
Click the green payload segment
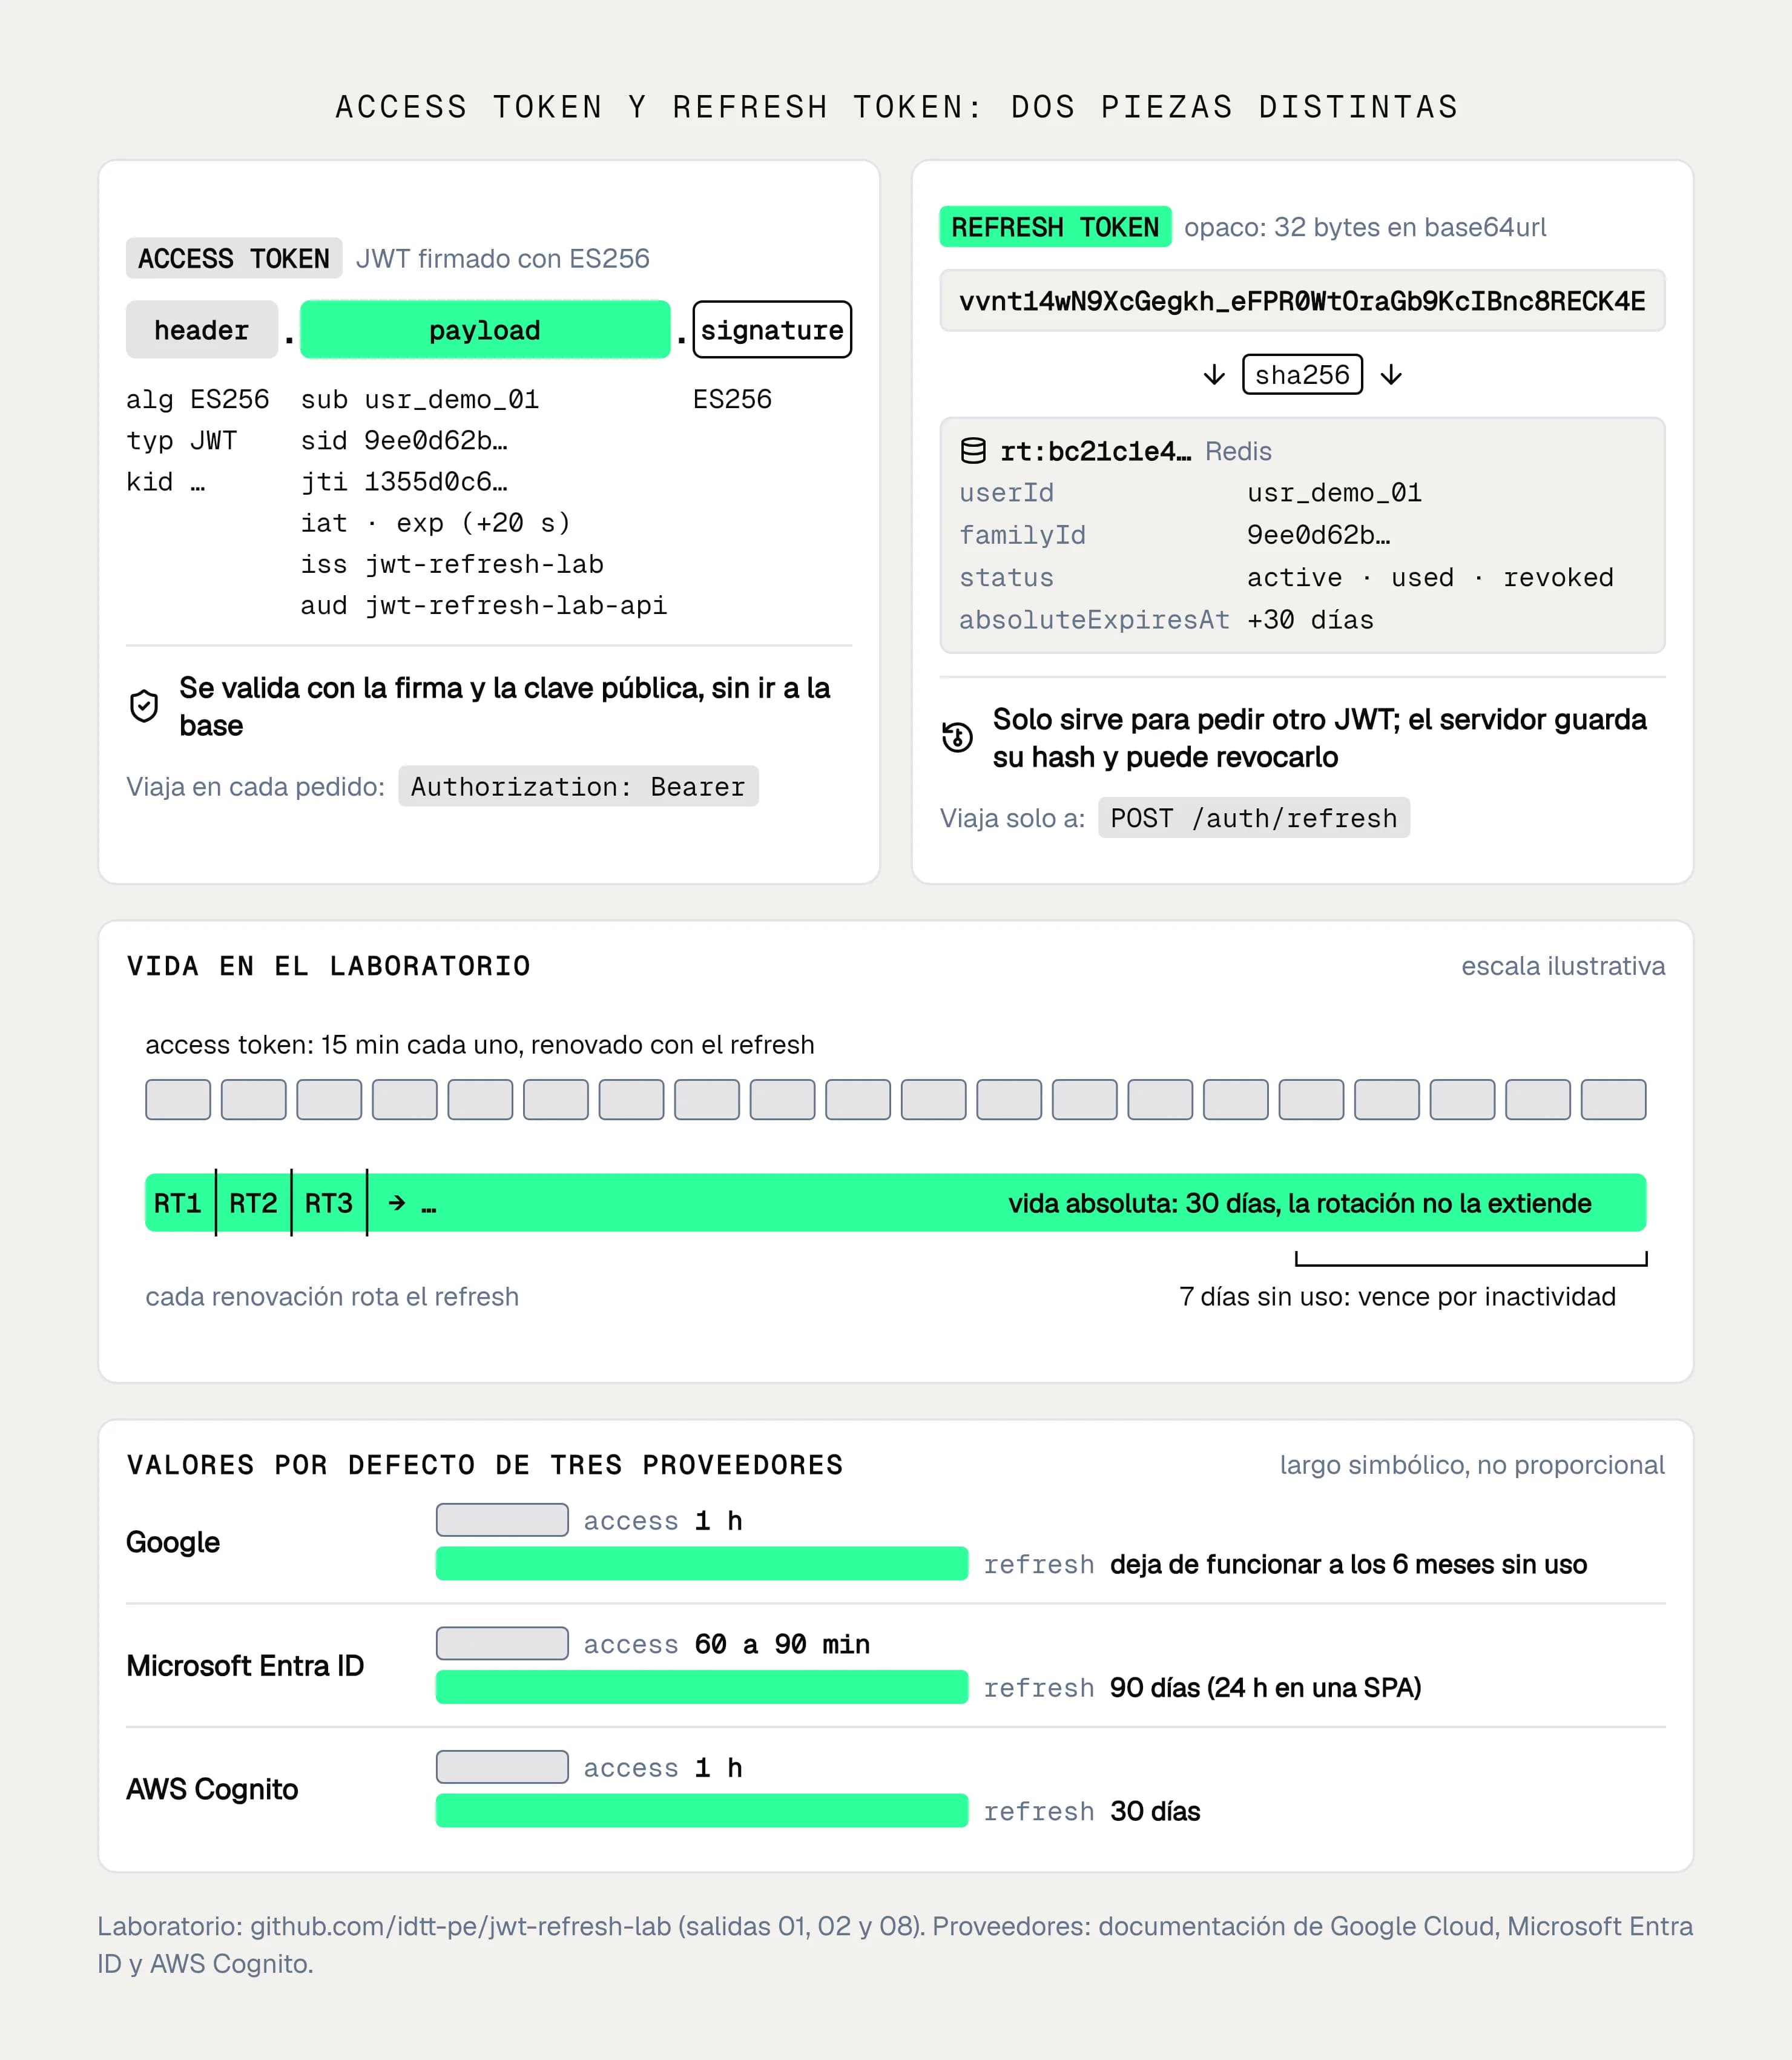click(x=485, y=330)
